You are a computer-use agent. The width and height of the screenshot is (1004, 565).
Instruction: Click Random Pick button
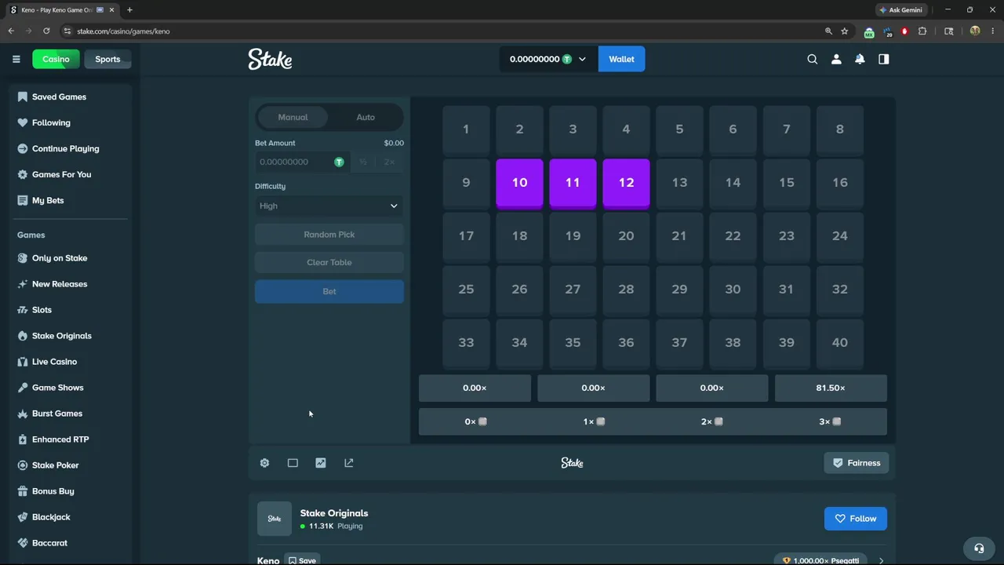coord(329,235)
